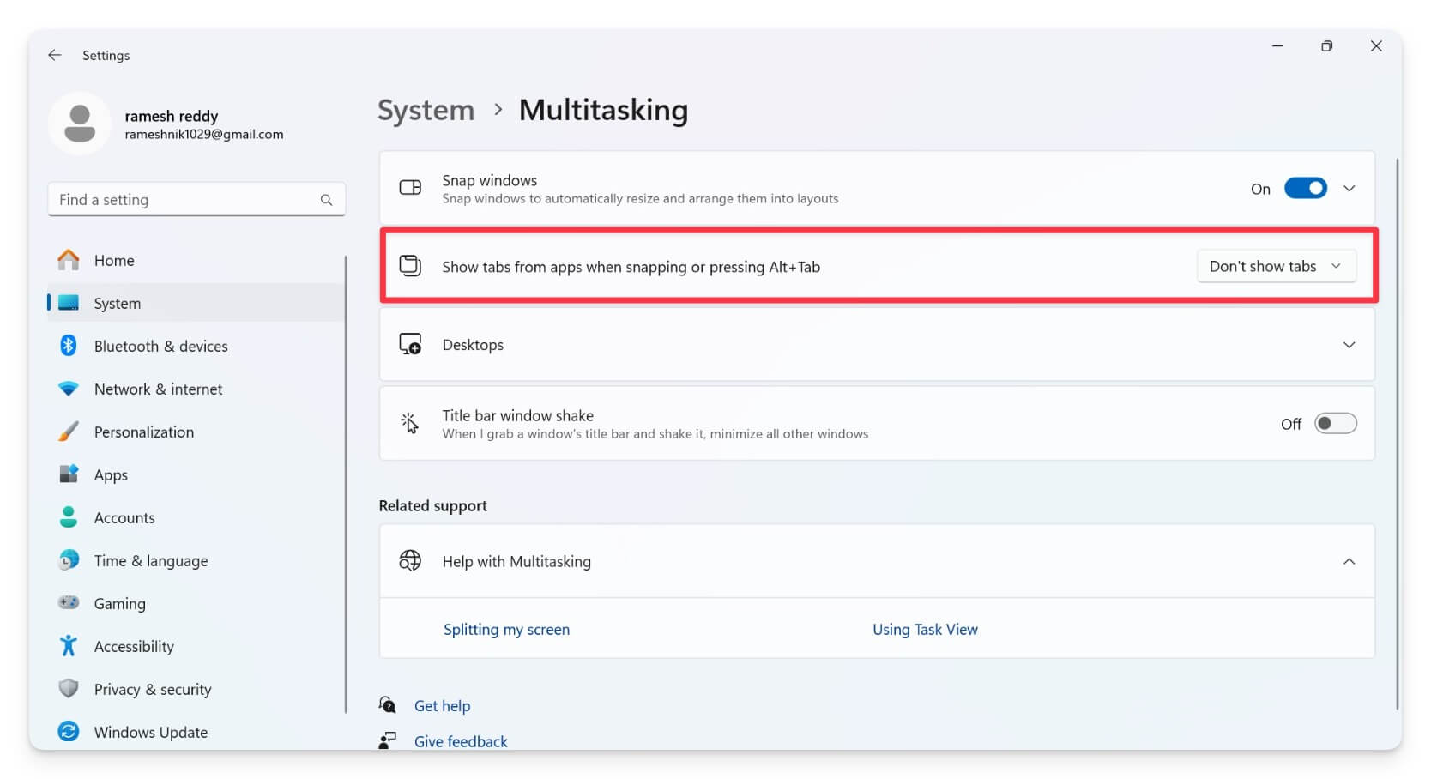
Task: Select the Personalization brush icon
Action: (x=68, y=432)
